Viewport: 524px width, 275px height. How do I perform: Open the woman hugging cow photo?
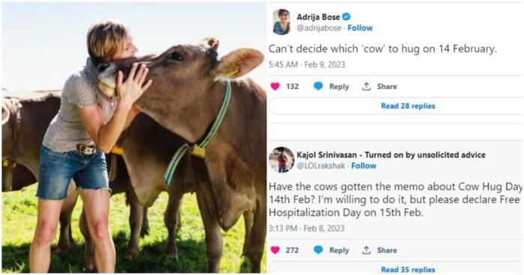134,137
